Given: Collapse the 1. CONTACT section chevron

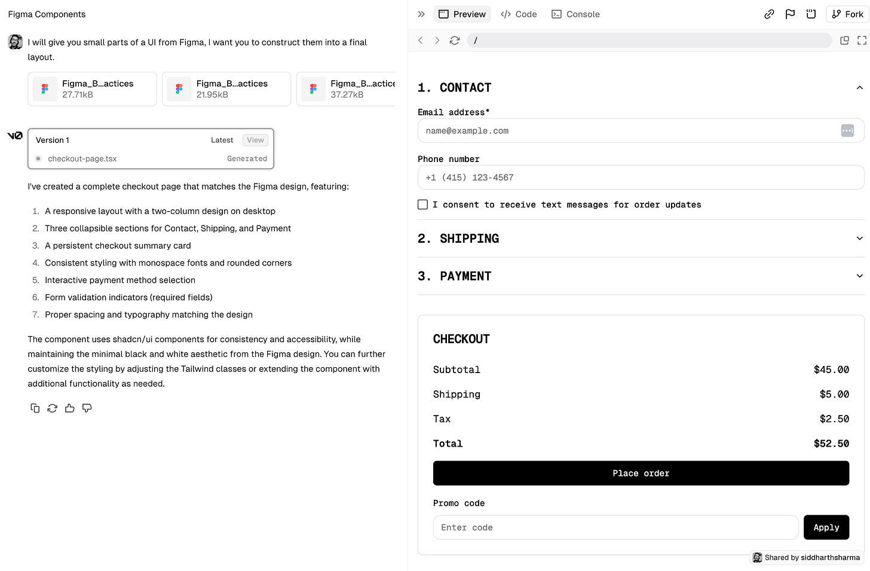Looking at the screenshot, I should 859,87.
